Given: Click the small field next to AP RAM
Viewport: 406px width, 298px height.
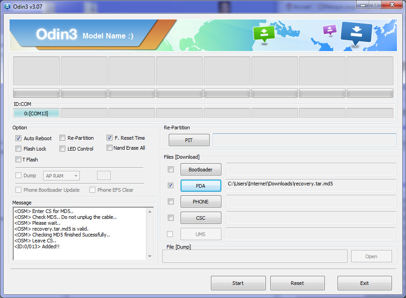Looking at the screenshot, I should (104, 175).
